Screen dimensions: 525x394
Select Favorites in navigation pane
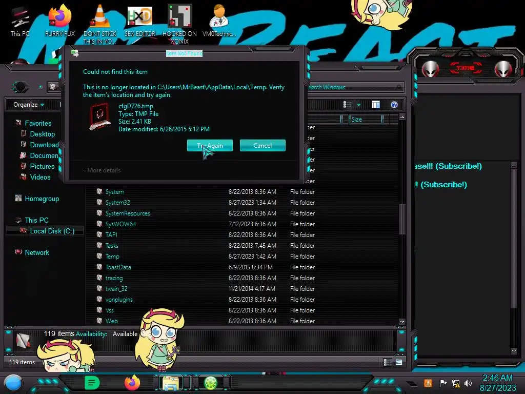pos(38,123)
